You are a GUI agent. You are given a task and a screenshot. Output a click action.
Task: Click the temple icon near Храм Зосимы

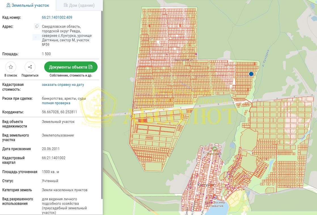click(215, 197)
